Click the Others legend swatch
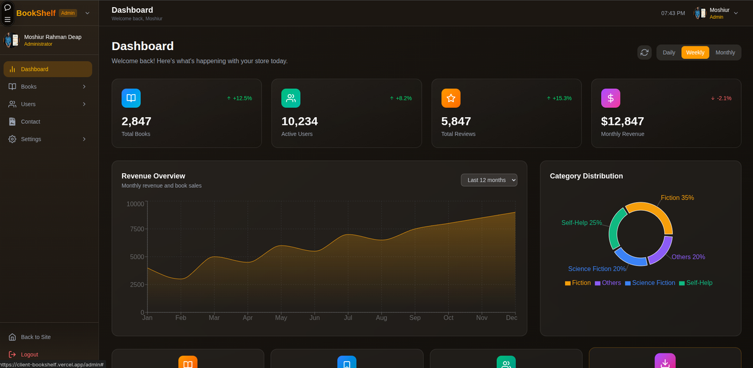The image size is (753, 368). [x=598, y=283]
